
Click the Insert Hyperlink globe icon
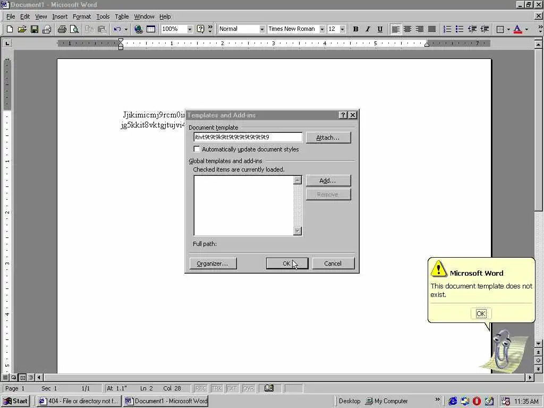tap(139, 29)
